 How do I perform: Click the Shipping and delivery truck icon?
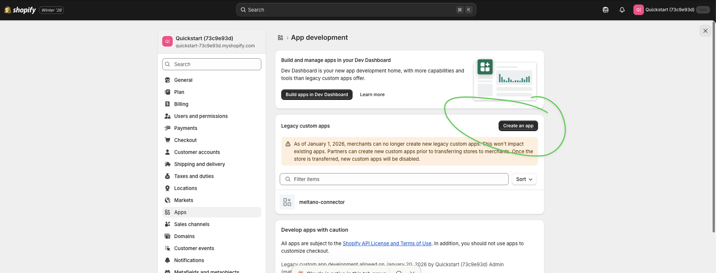pyautogui.click(x=167, y=164)
